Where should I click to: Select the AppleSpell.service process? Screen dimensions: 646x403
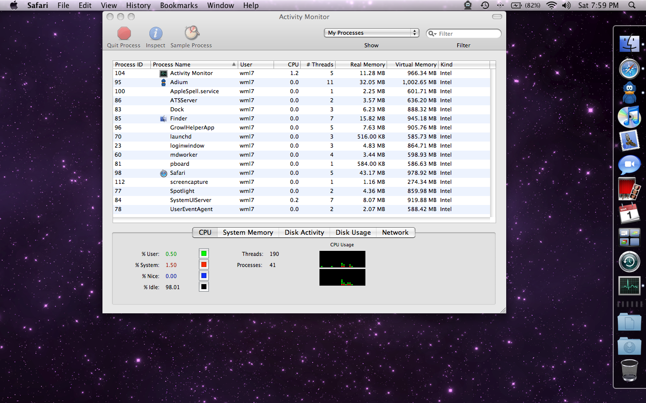(301, 91)
